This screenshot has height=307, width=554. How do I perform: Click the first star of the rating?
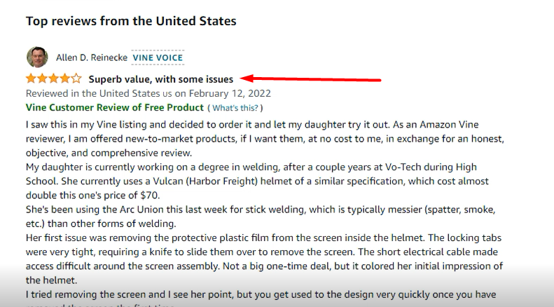pyautogui.click(x=32, y=79)
